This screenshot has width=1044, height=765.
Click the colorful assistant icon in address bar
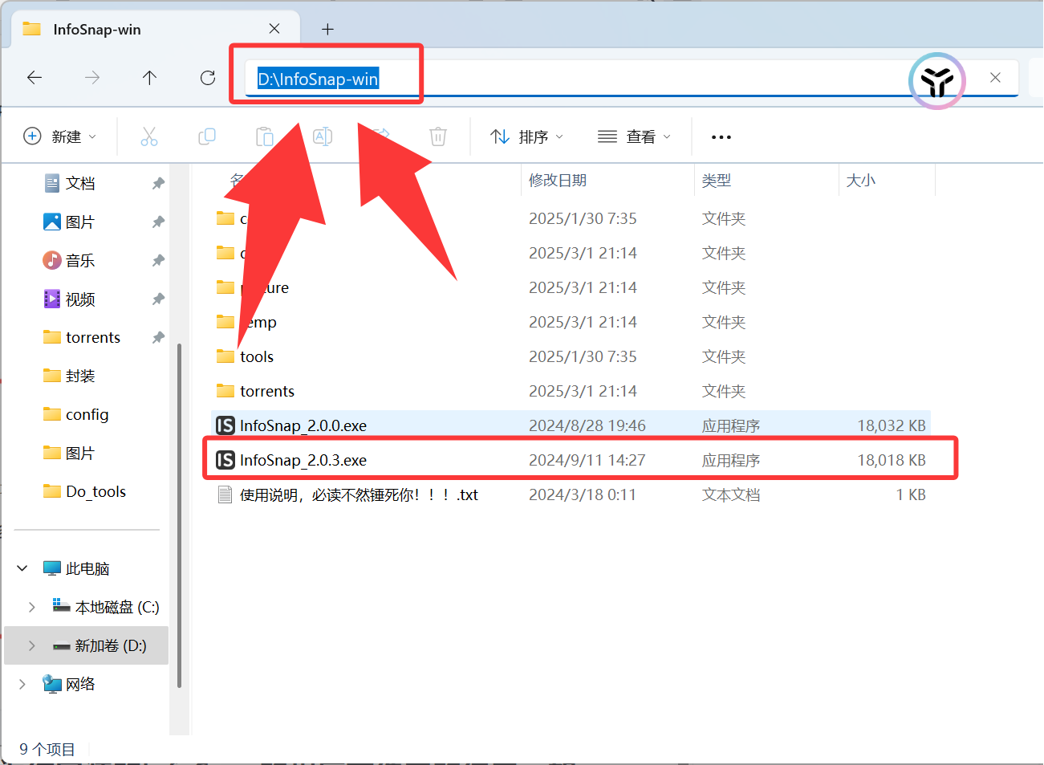(936, 80)
